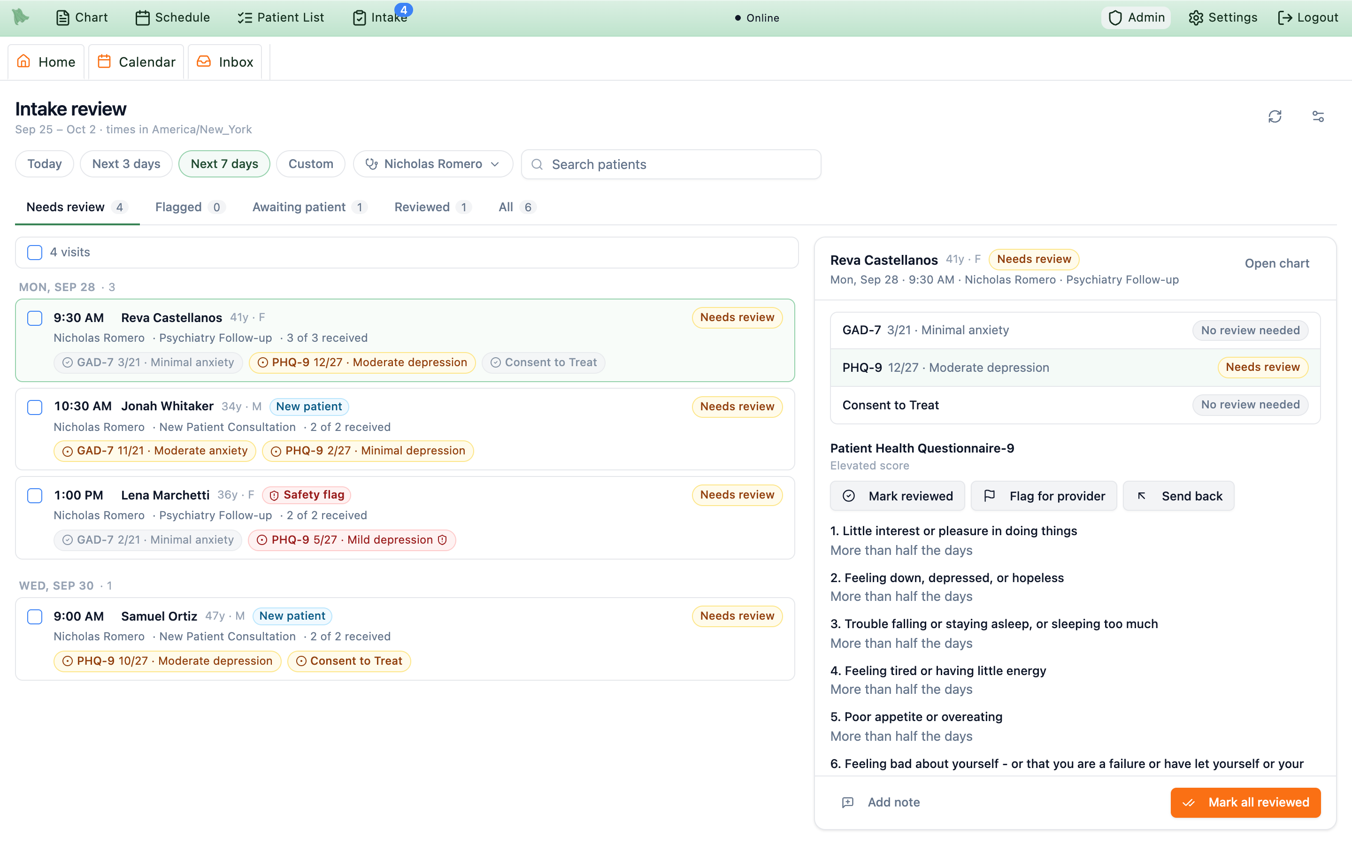Select Consent to Treat detail row
Screen dimensions: 1352x845
click(1075, 405)
